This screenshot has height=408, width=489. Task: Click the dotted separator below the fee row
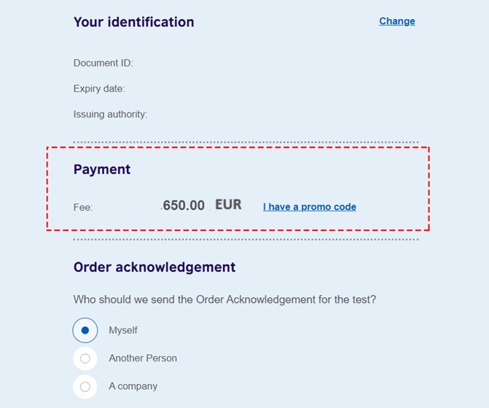tap(246, 239)
